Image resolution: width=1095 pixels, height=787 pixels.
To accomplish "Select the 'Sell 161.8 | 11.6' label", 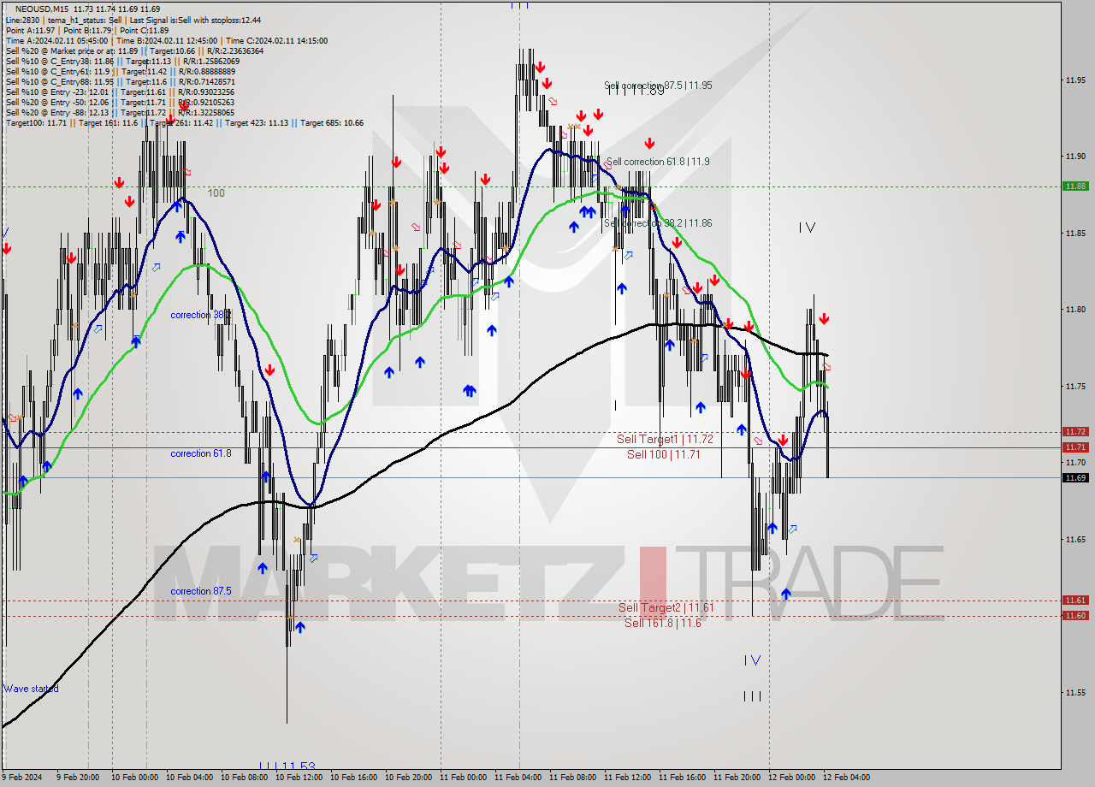I will (x=662, y=623).
